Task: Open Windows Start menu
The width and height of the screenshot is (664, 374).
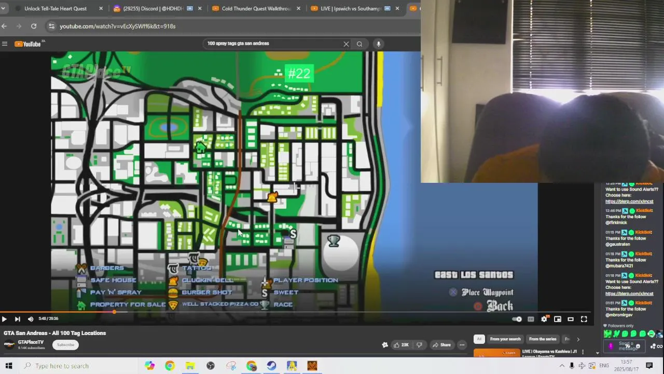Action: pos(8,366)
